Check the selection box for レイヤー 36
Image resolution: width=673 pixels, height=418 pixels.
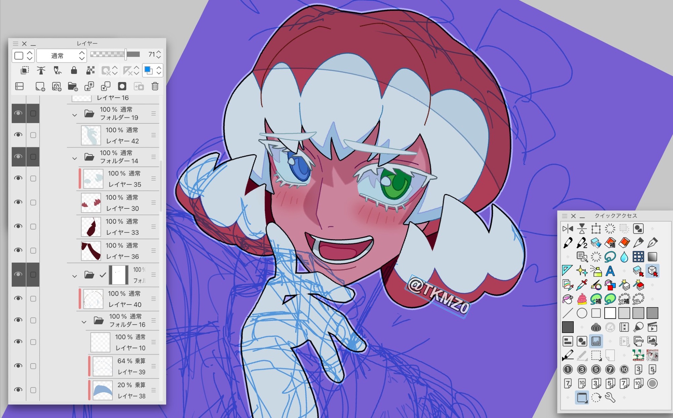(33, 251)
